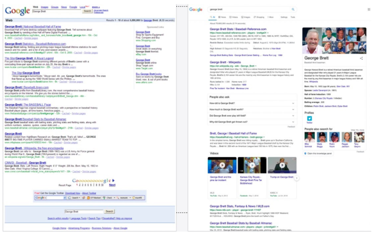The image size is (383, 239).
Task: Click the videos carousel next arrow
Action: click(297, 178)
